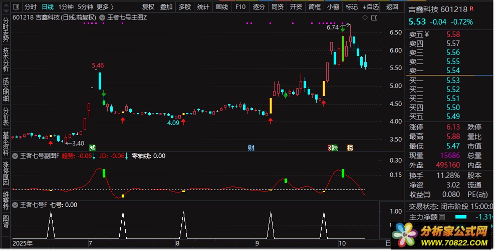
Task: Click the 换手 value 11.28%
Action: point(448,175)
